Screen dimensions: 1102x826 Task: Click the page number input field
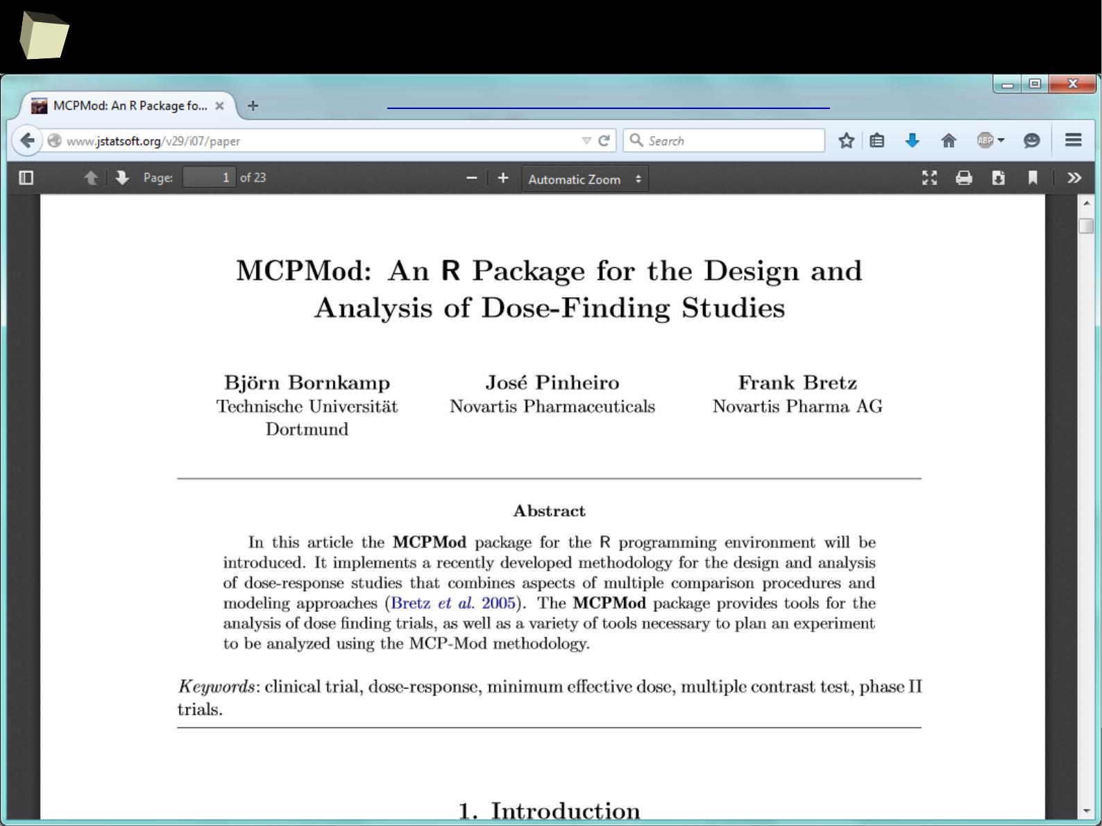tap(209, 178)
